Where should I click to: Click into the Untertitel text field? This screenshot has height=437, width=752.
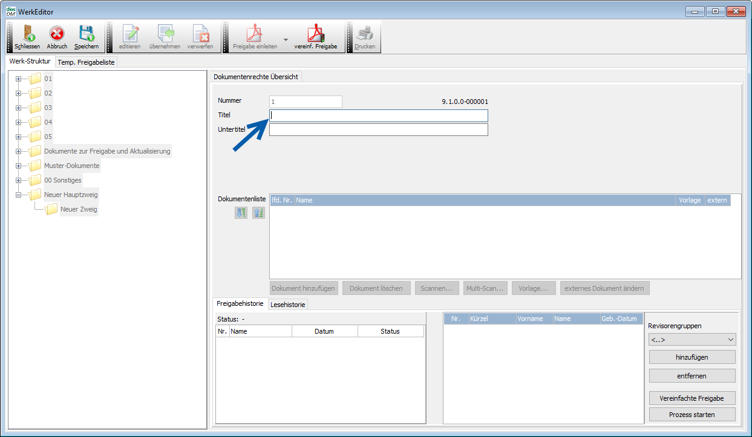point(378,130)
